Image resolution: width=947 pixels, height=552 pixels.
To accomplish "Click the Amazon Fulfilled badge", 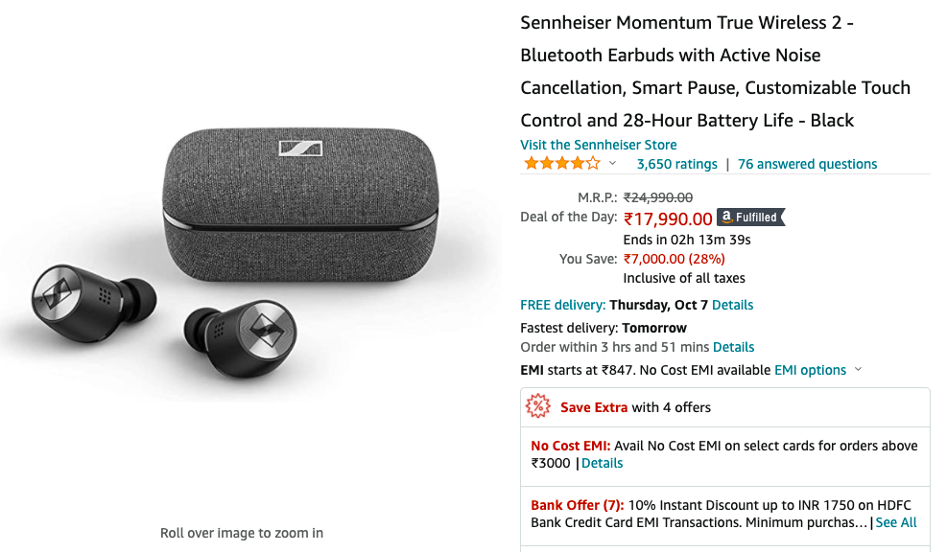I will pos(751,217).
